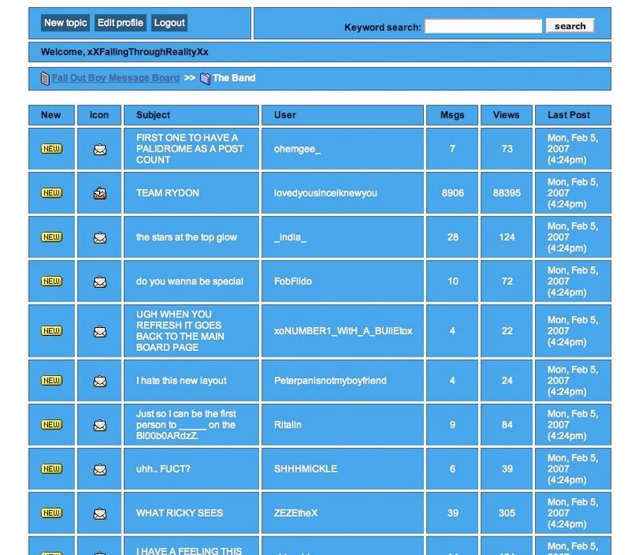The image size is (639, 555).
Task: Click NEW badge in xoNUMBER1_WitH_A_BUllEtox row
Action: (51, 331)
